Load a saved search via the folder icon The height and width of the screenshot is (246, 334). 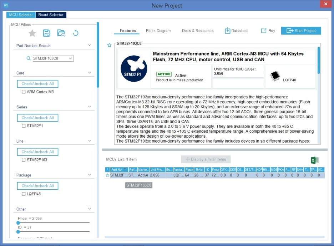point(61,33)
